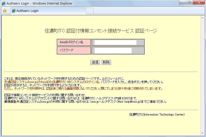Click the line starting 共通認証システム(keio.jp)
Viewport: 206px width, 137px height.
pyautogui.click(x=84, y=82)
